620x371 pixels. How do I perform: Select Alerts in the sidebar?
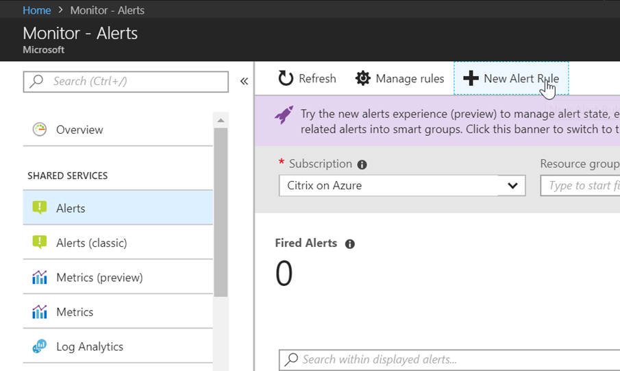pyautogui.click(x=118, y=208)
